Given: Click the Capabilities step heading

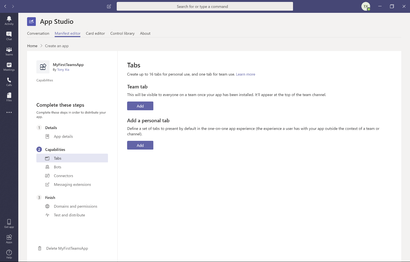Looking at the screenshot, I should click(x=55, y=150).
